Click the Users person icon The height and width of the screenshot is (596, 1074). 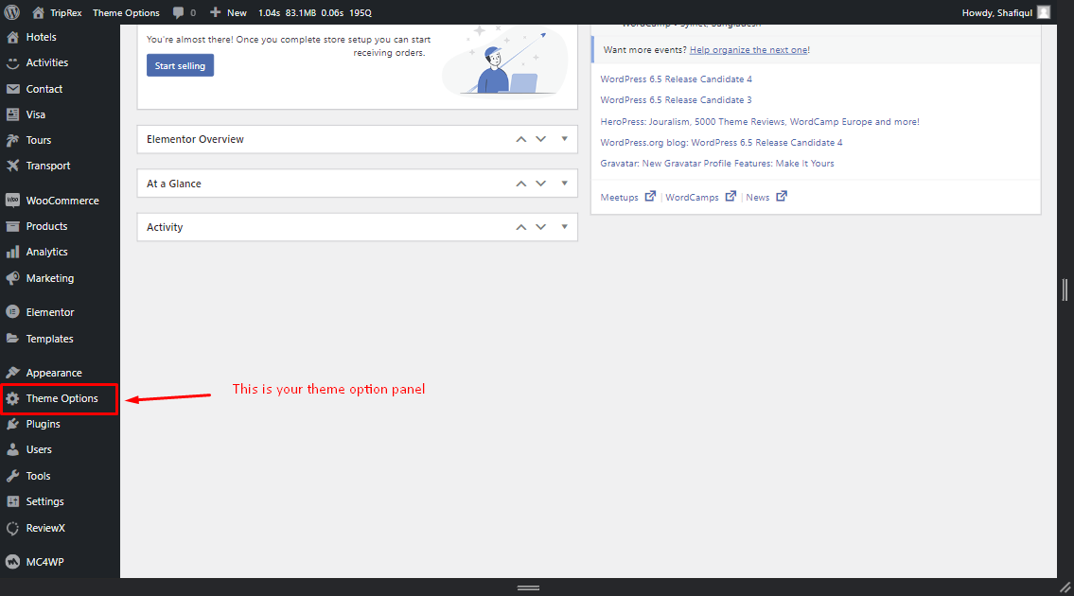pos(12,449)
